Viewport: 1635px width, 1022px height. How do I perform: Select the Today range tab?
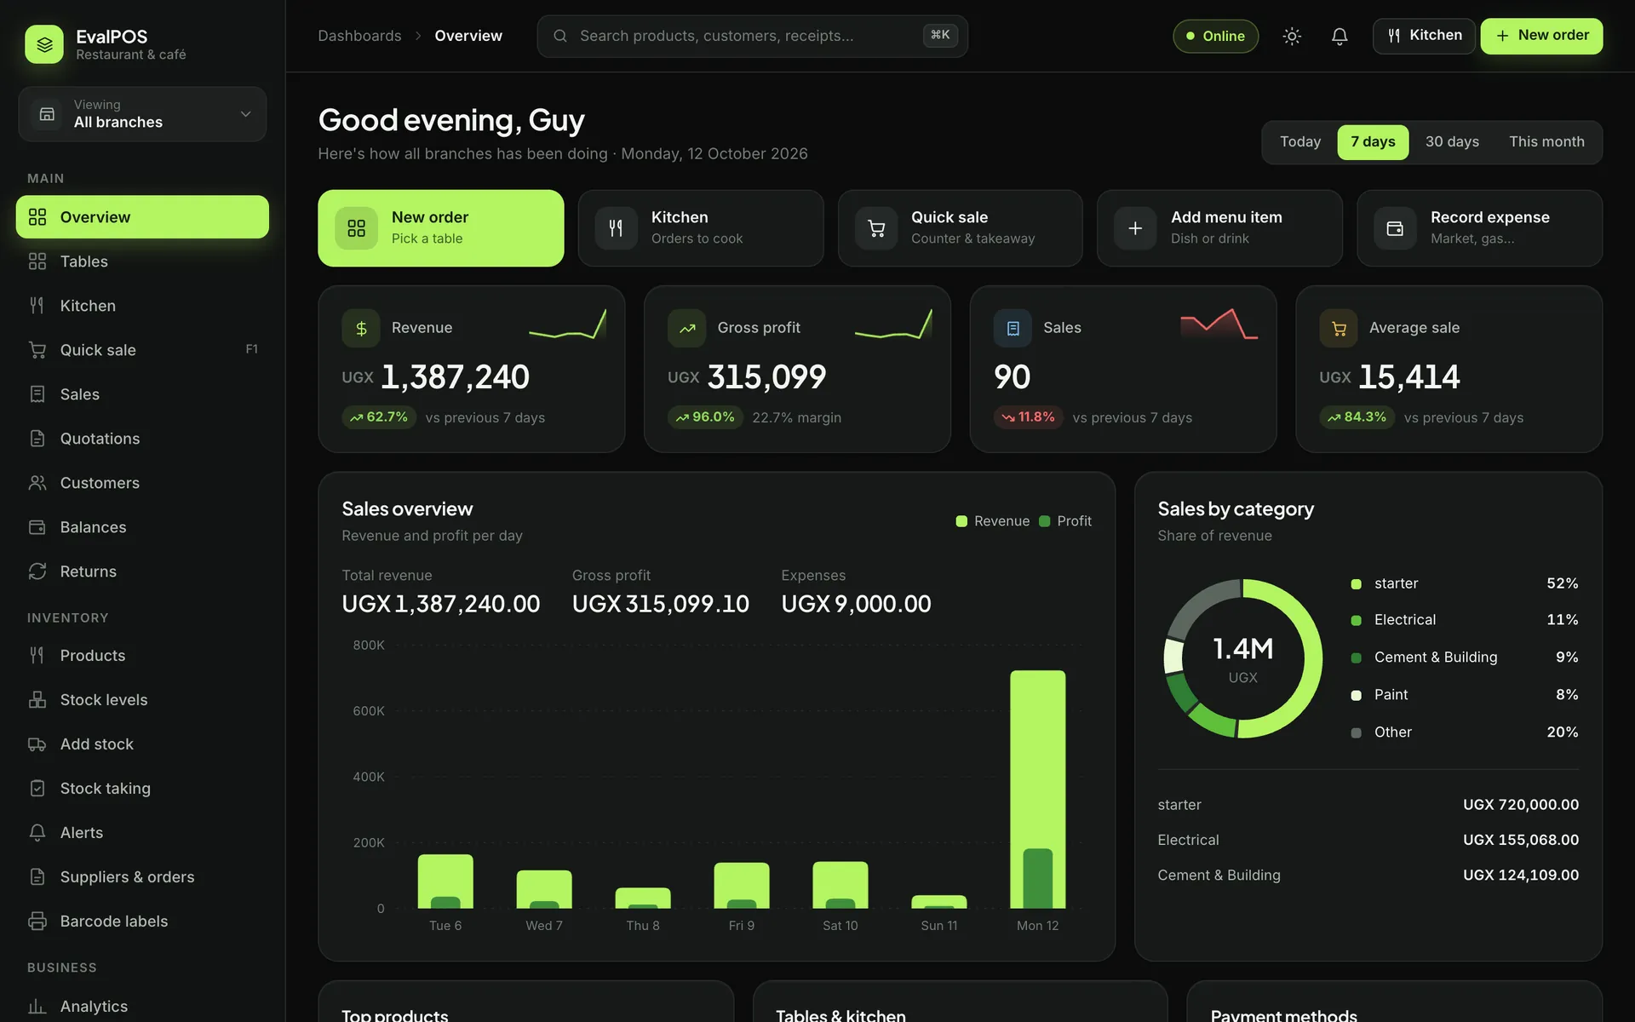point(1300,142)
